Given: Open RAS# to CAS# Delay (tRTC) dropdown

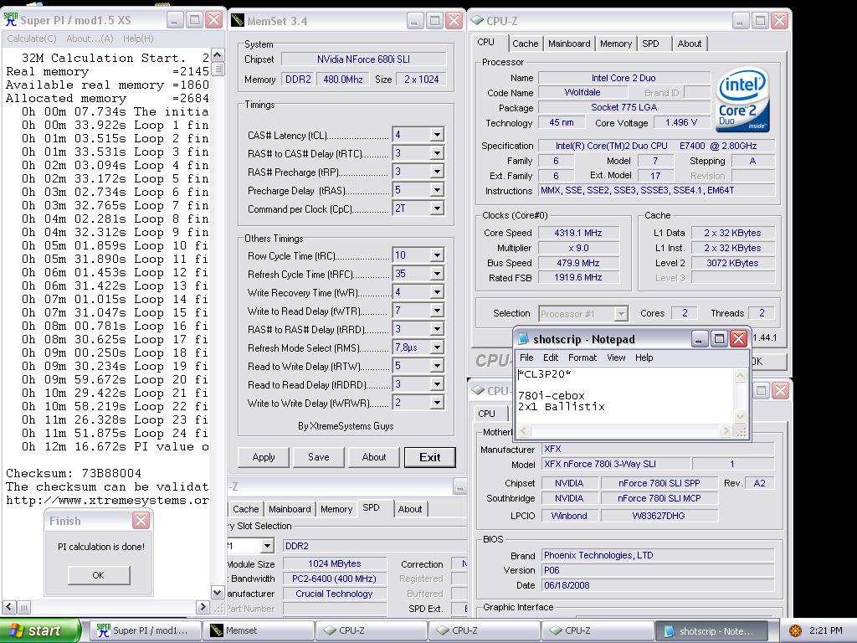Looking at the screenshot, I should click(437, 153).
